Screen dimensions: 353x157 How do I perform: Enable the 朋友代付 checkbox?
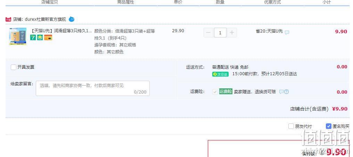tap(291, 126)
